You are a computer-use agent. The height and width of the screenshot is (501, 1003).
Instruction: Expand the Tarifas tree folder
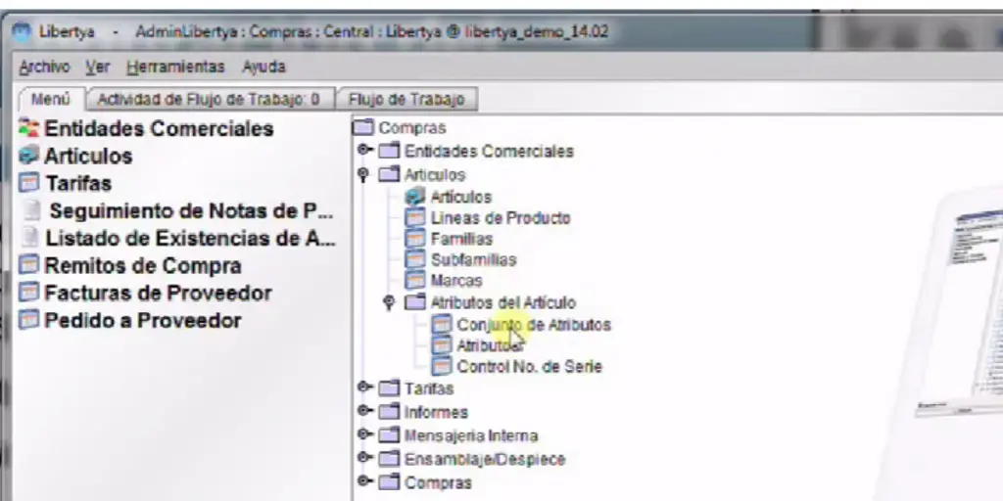pyautogui.click(x=364, y=387)
